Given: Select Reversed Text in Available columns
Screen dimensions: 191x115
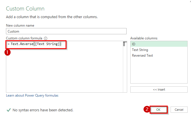Looking at the screenshot, I should tap(159, 56).
